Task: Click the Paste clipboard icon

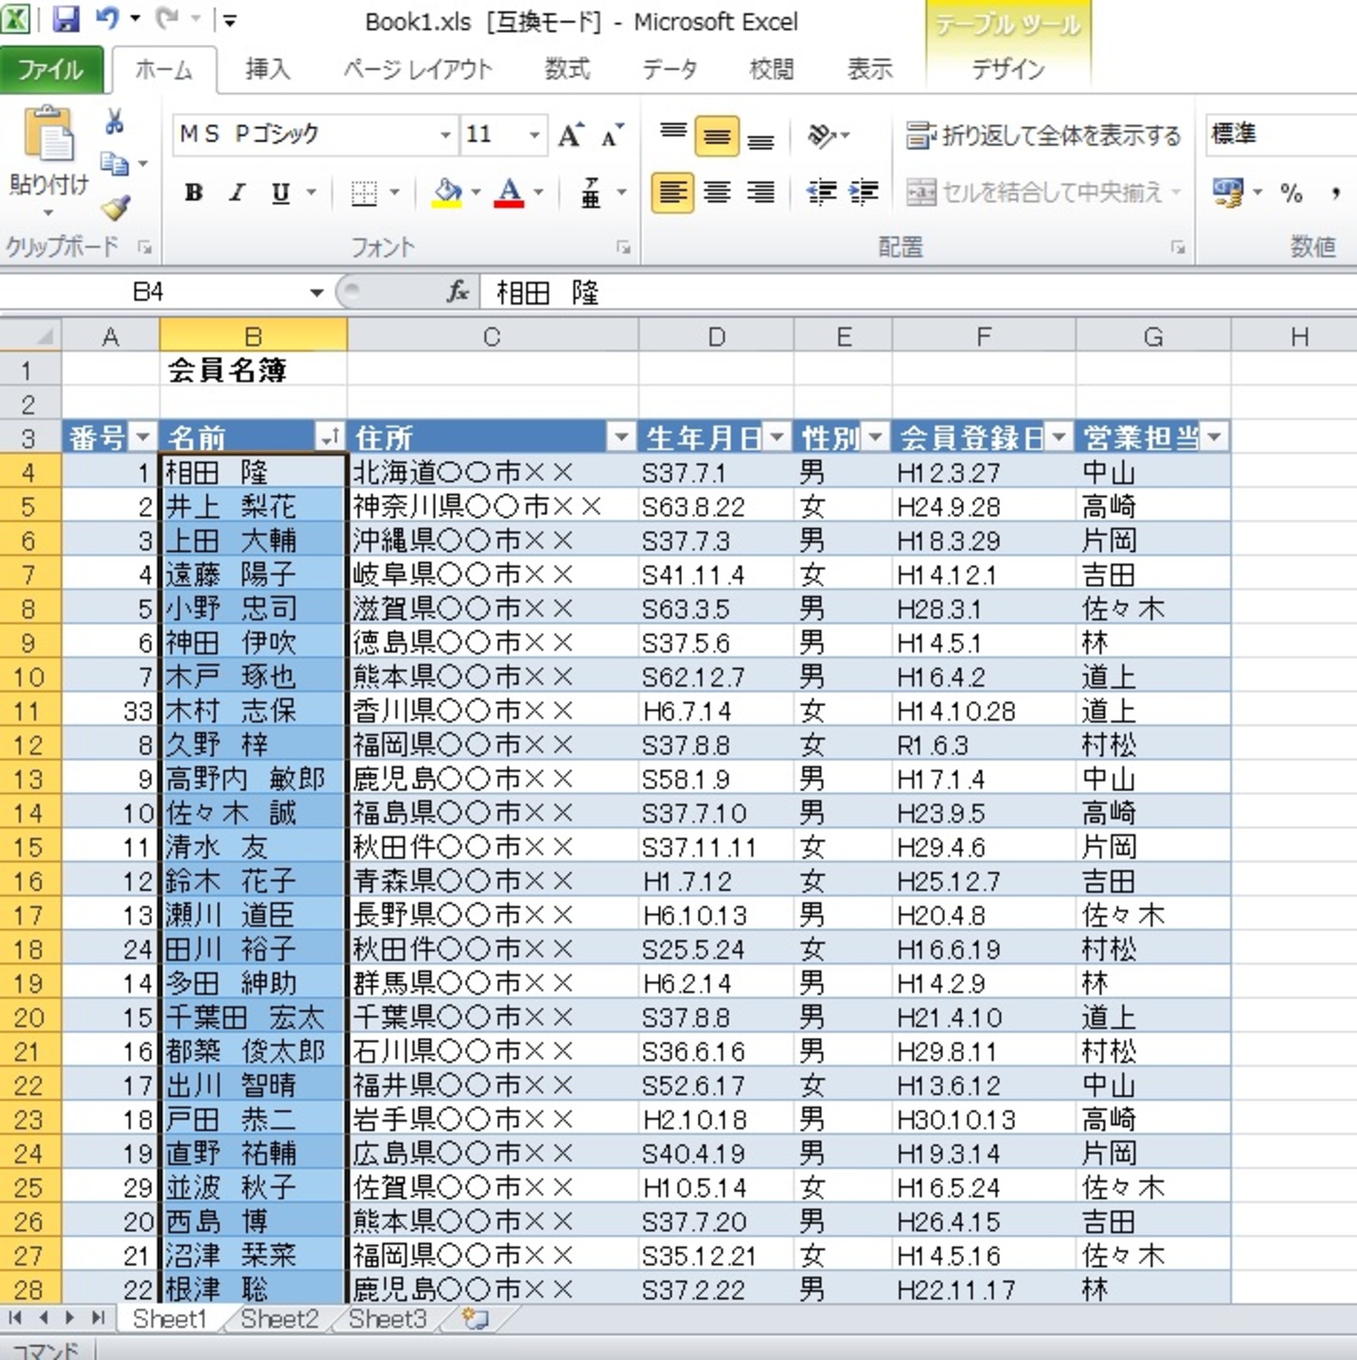Action: 48,135
